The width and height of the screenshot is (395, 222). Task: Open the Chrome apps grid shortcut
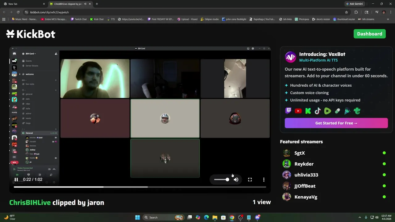tap(4, 19)
